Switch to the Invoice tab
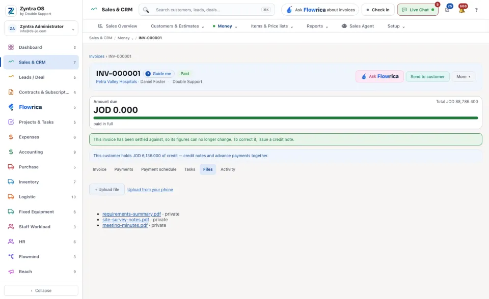 point(99,169)
